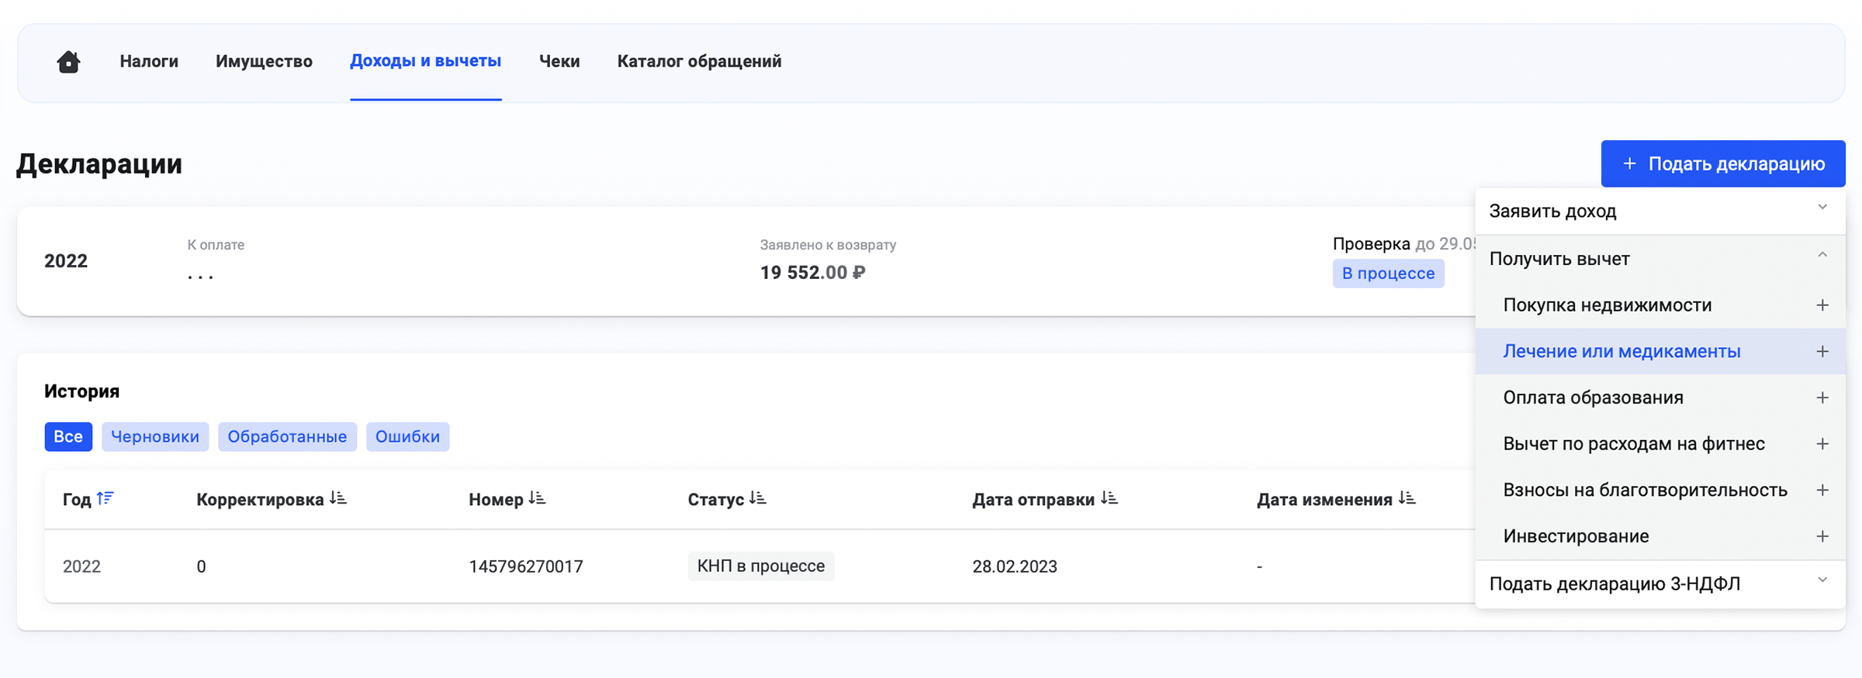This screenshot has width=1862, height=678.
Task: Expand Подать декларацию 3-НДФЛ chevron
Action: (1822, 580)
